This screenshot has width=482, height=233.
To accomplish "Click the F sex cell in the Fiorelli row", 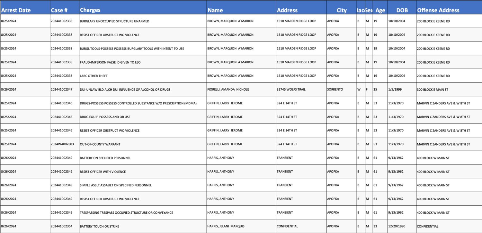I will (369, 89).
